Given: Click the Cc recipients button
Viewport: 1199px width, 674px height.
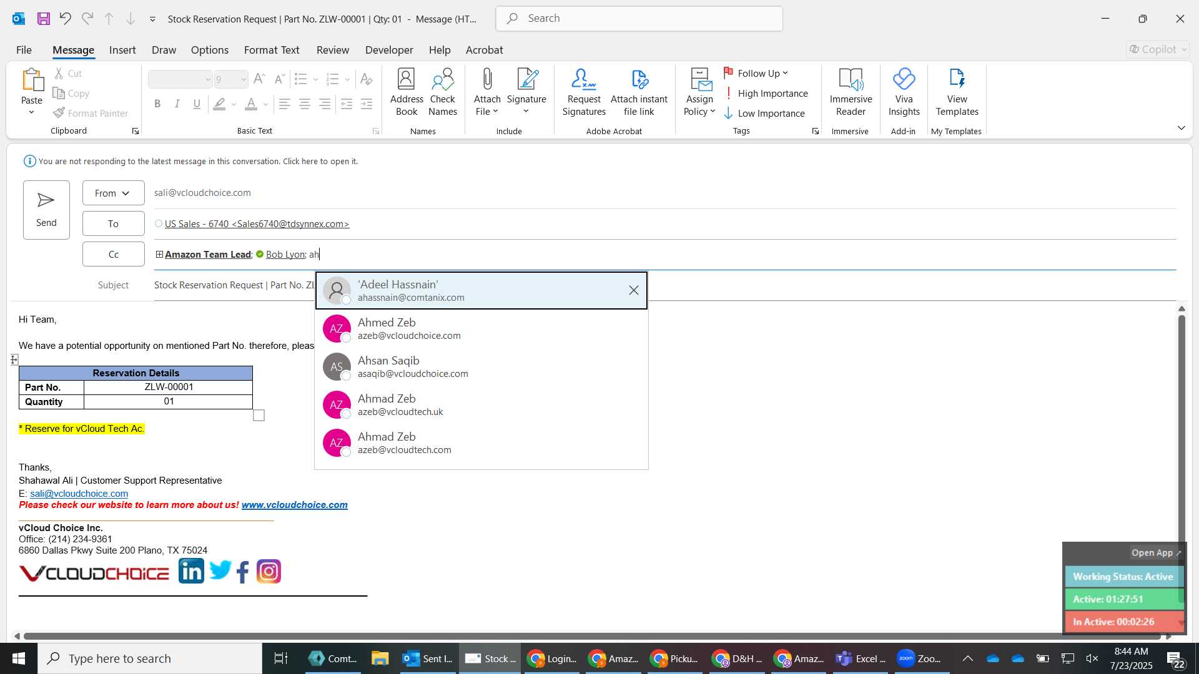Looking at the screenshot, I should pyautogui.click(x=113, y=254).
